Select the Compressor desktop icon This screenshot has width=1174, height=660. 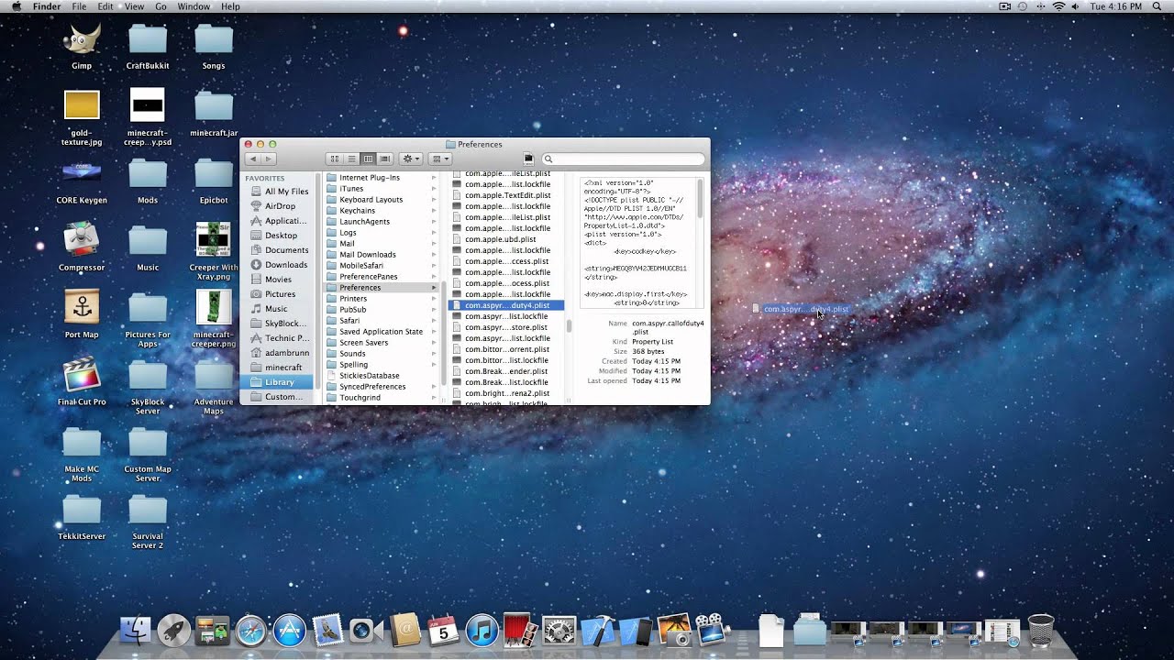(x=82, y=240)
